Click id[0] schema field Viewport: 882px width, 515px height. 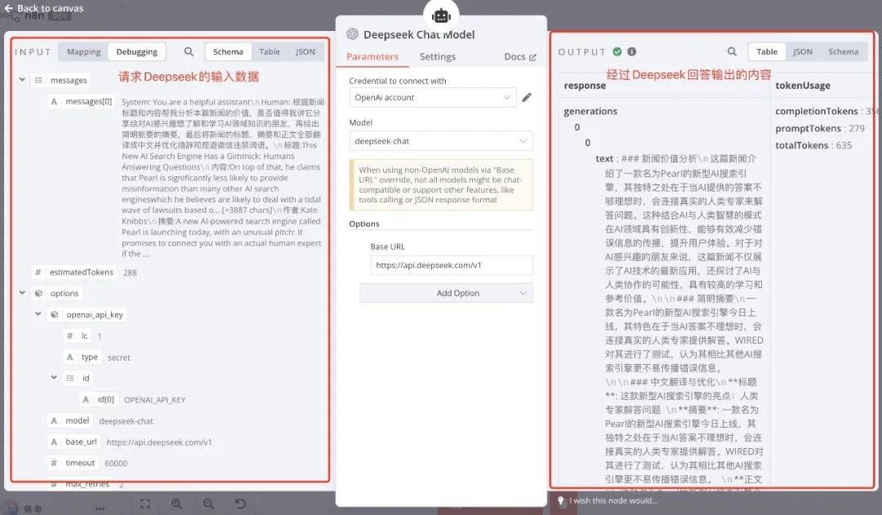point(99,399)
